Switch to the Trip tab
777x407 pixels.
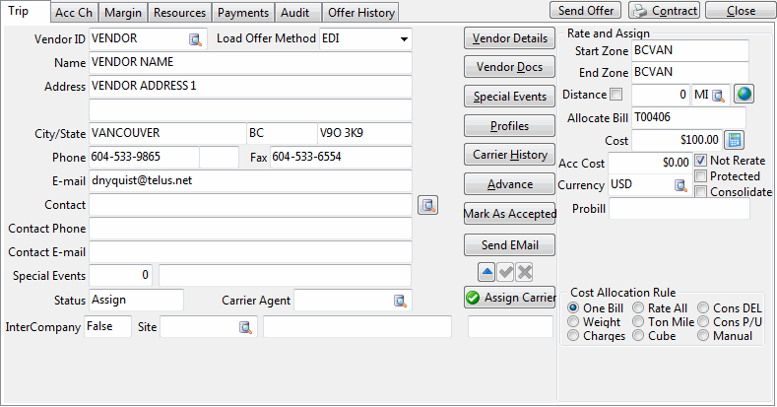click(25, 11)
